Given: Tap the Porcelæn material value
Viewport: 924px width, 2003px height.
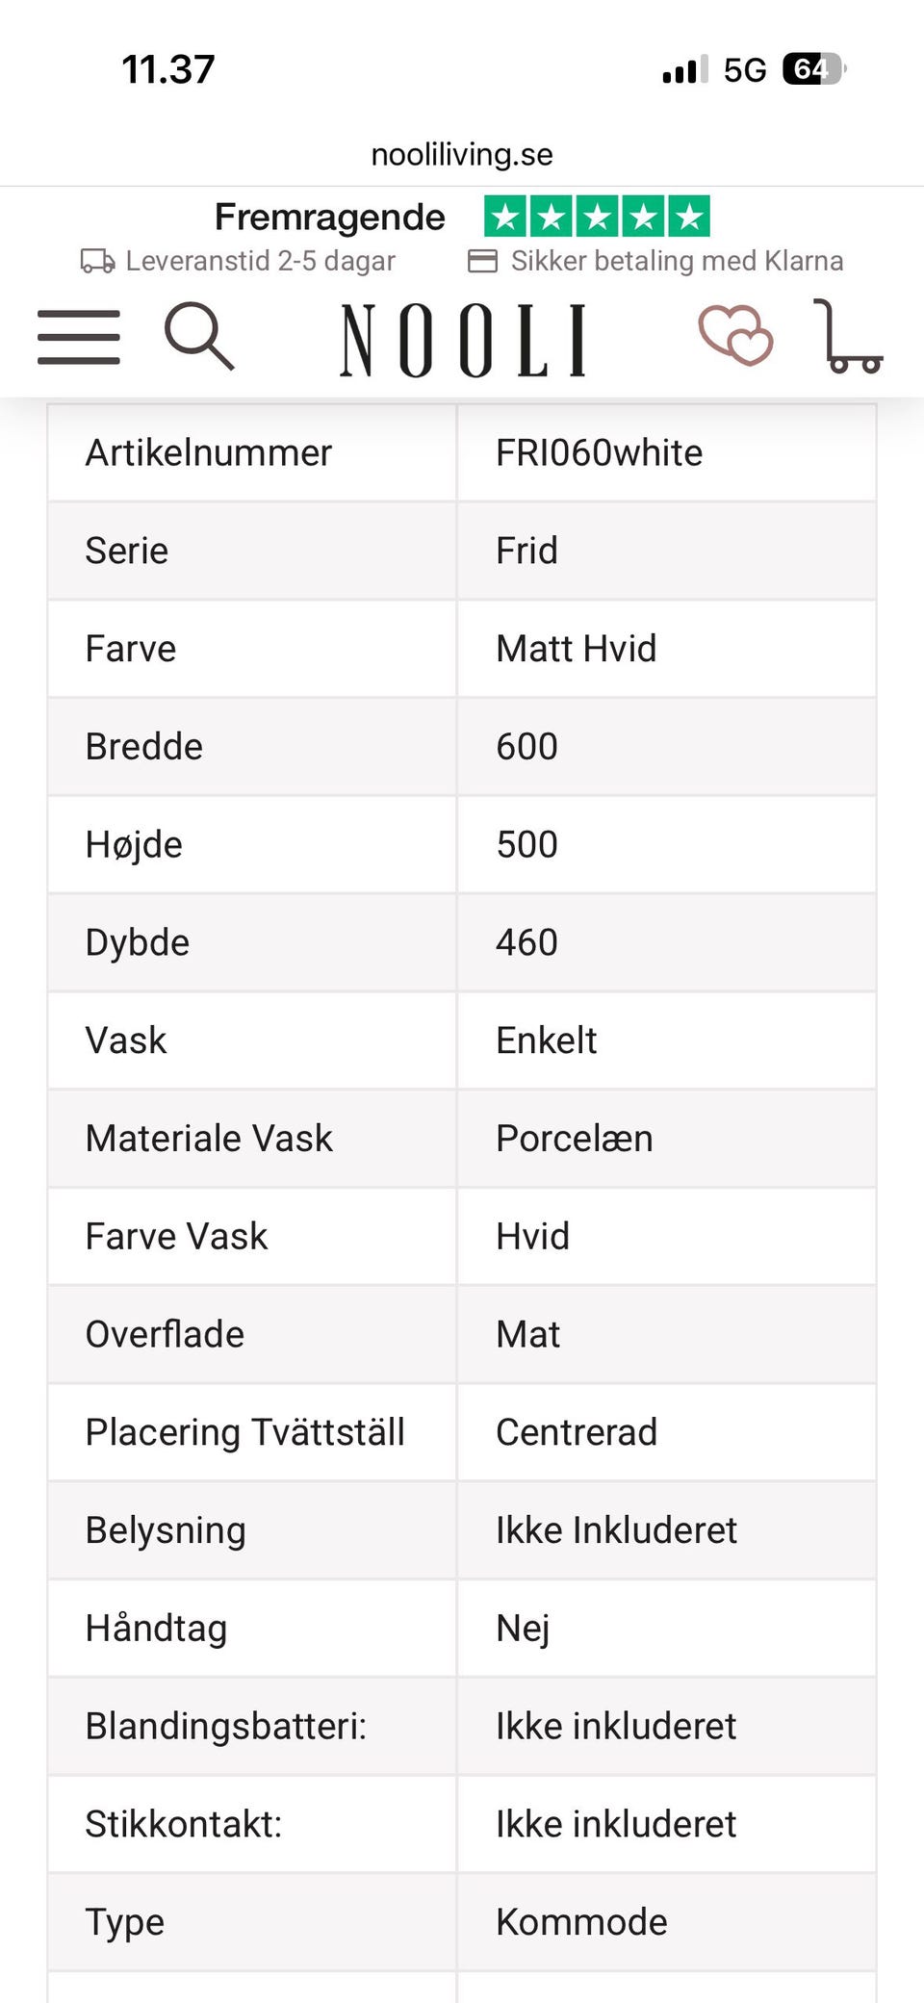Looking at the screenshot, I should click(574, 1139).
